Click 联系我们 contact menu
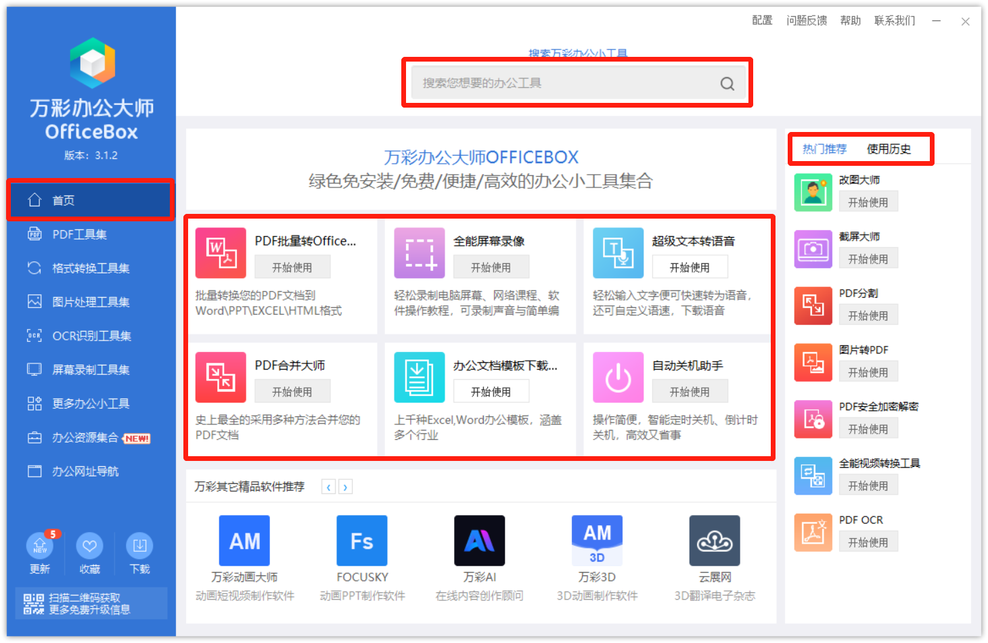The width and height of the screenshot is (988, 643). (895, 20)
